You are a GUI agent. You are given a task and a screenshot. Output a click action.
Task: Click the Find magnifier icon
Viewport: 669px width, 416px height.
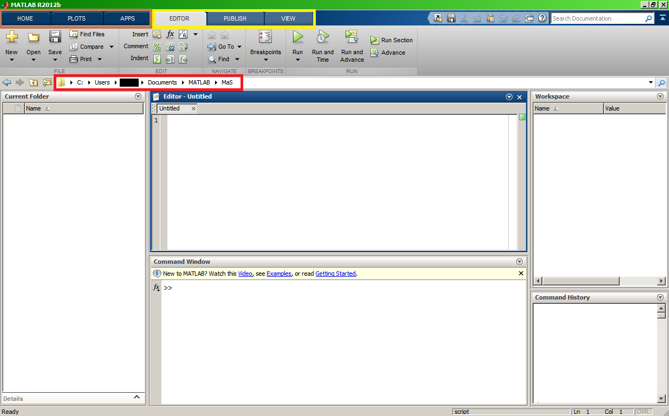(212, 59)
